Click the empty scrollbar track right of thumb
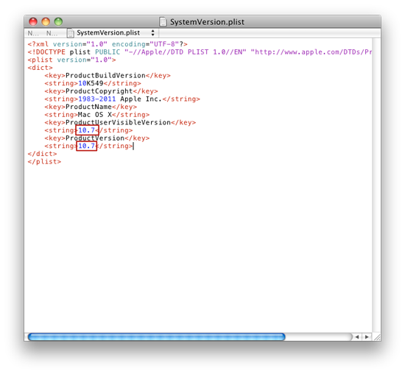Image resolution: width=405 pixels, height=374 pixels. click(x=319, y=336)
